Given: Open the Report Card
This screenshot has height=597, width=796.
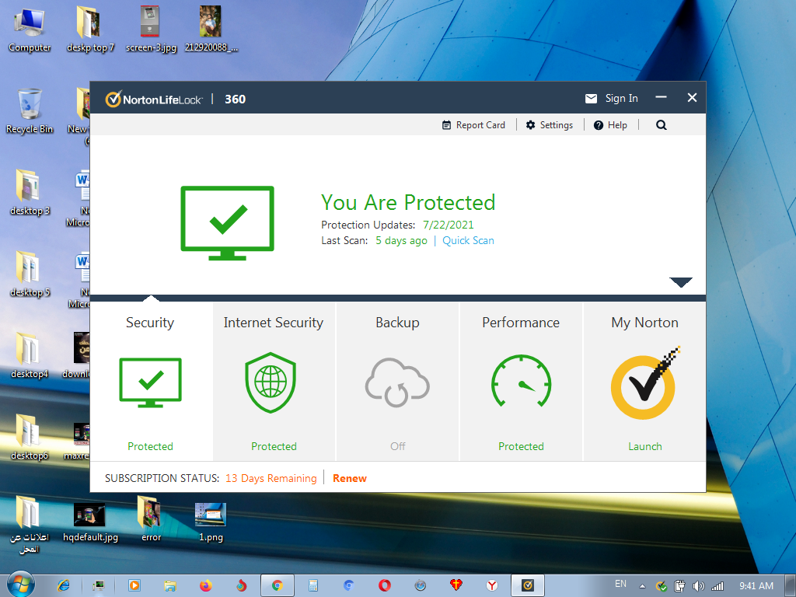Looking at the screenshot, I should pos(473,125).
